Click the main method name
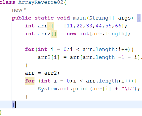Image resolution: width=142 pixels, height=116 pixels. point(79,18)
